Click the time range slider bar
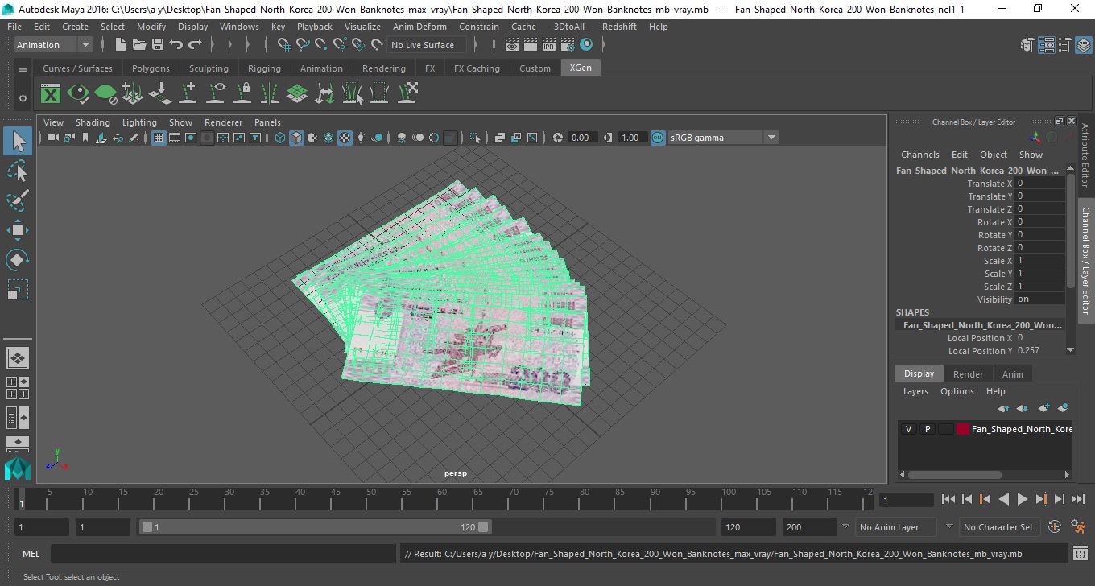 click(x=315, y=527)
